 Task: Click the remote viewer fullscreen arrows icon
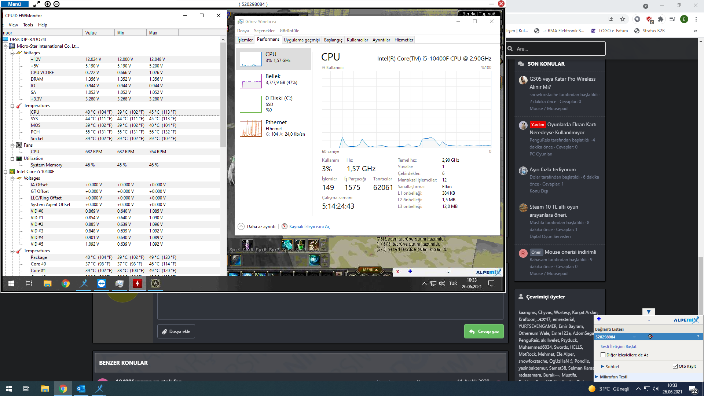(x=37, y=4)
